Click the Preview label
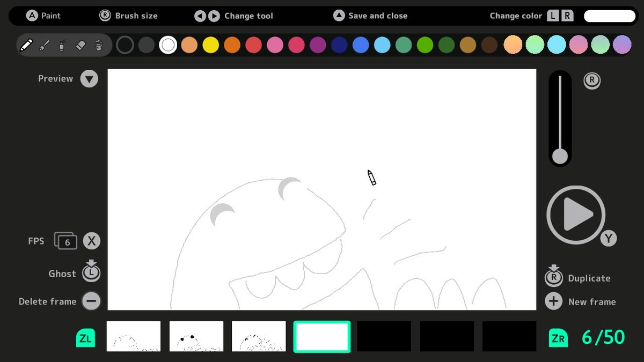 click(55, 78)
